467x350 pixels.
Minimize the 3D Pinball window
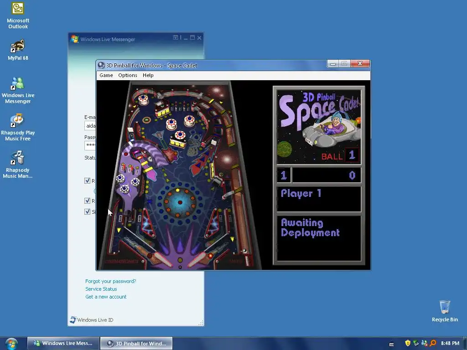tap(333, 64)
